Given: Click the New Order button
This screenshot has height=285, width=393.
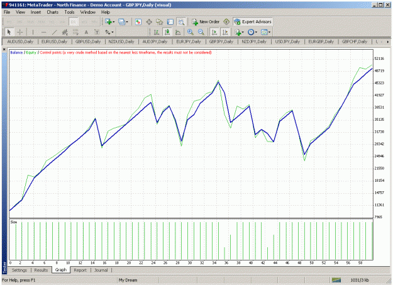Looking at the screenshot, I should click(206, 22).
